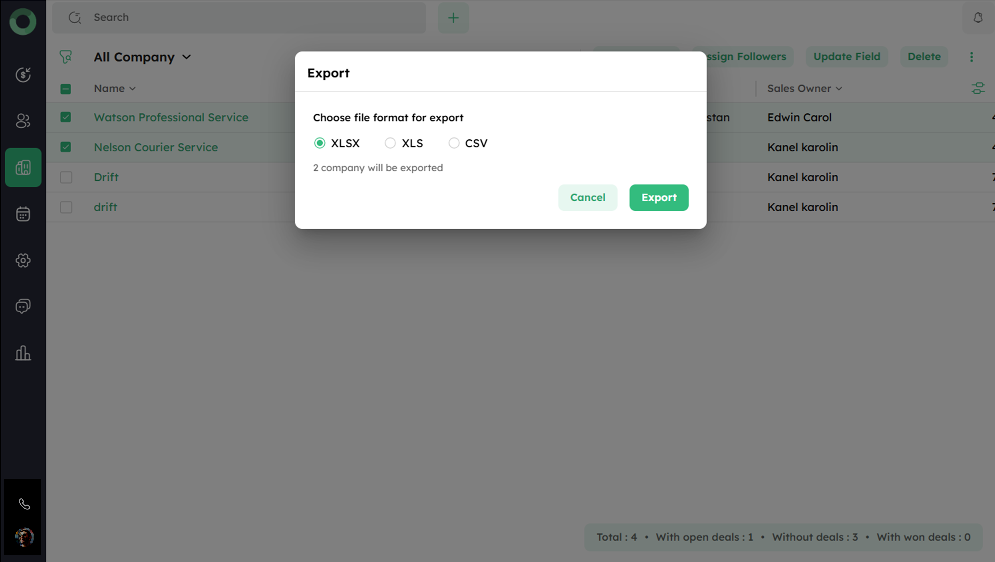Open the Settings gear in sidebar
The width and height of the screenshot is (995, 562).
pos(23,261)
